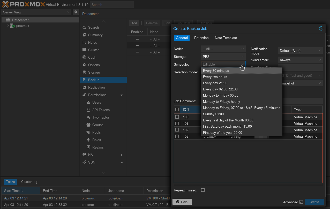Select Every day 02:30, 22:30 schedule
The height and width of the screenshot is (209, 330).
click(x=242, y=89)
